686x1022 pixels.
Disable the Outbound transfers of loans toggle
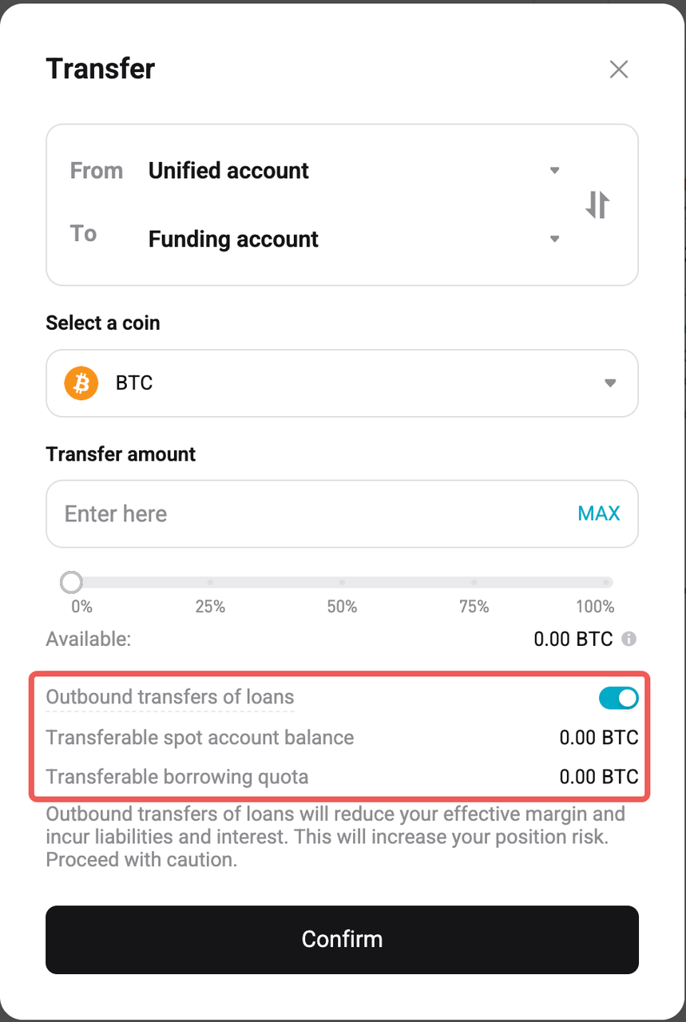[x=618, y=697]
